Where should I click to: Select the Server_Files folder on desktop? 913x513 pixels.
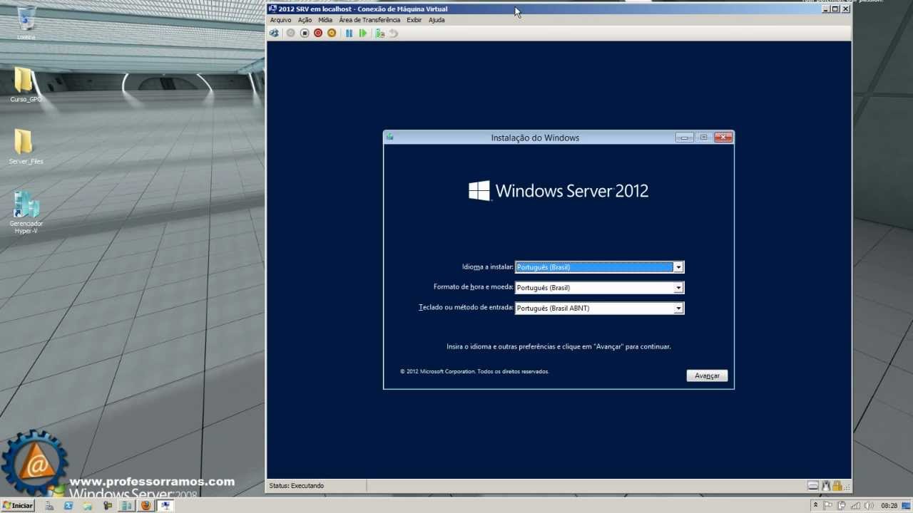pos(26,147)
